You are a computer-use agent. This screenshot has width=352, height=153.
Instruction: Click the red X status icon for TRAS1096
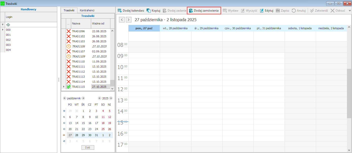[69, 31]
